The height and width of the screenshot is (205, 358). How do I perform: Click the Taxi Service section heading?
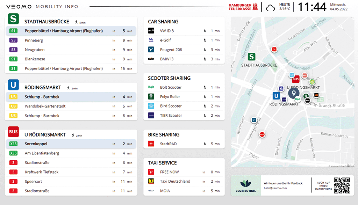point(162,163)
